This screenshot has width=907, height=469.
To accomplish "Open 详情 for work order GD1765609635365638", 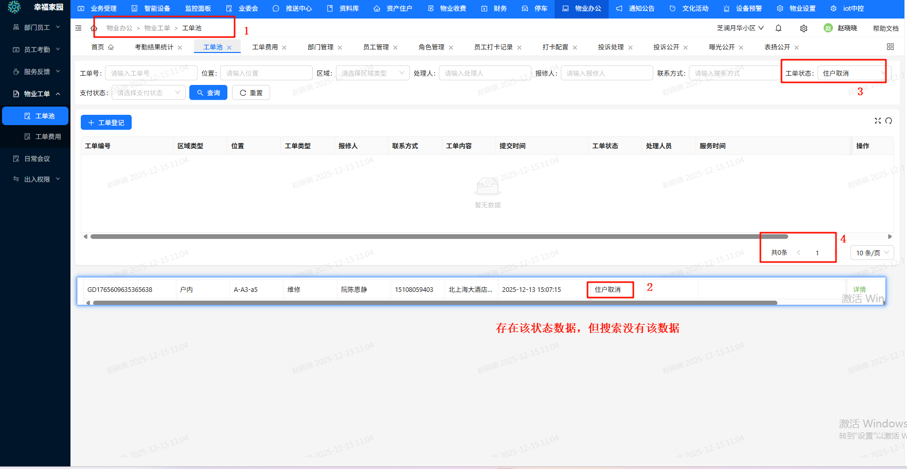I will [x=859, y=289].
